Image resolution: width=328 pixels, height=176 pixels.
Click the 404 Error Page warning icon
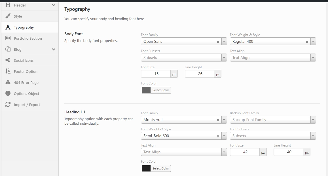tap(8, 82)
